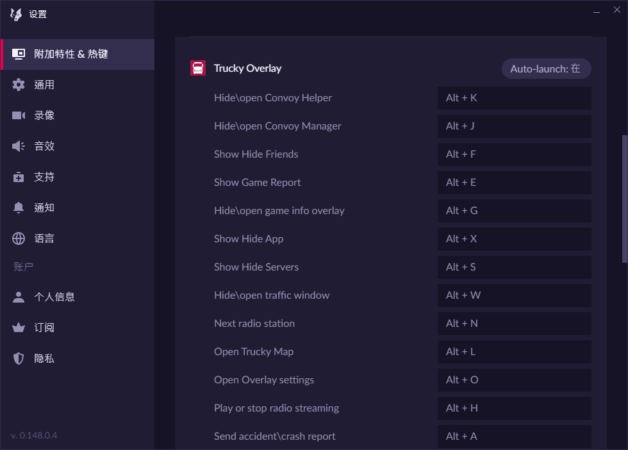Open the 通知 bell icon section
This screenshot has width=628, height=450.
click(19, 208)
